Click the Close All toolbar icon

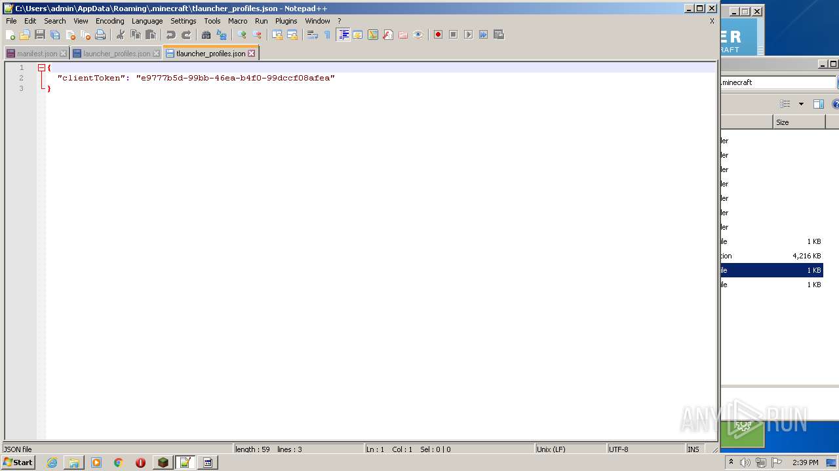(85, 35)
